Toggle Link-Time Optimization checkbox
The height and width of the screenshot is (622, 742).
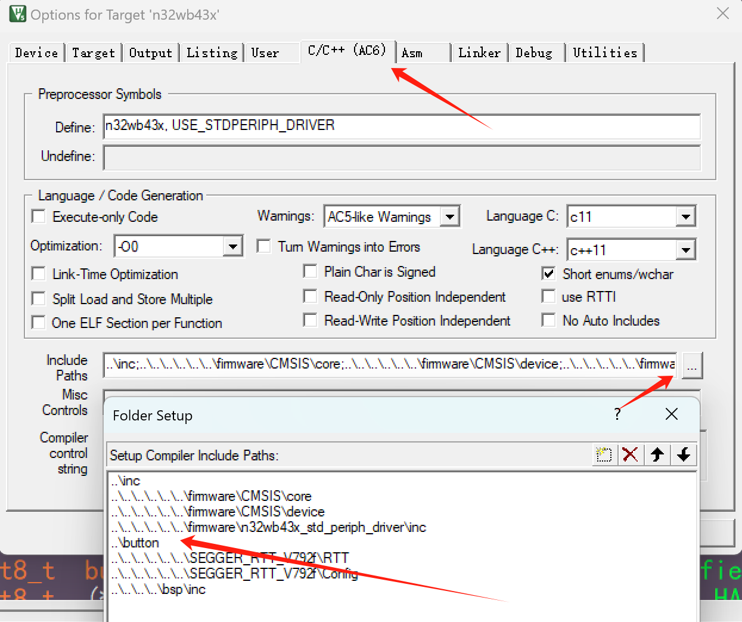(x=39, y=274)
